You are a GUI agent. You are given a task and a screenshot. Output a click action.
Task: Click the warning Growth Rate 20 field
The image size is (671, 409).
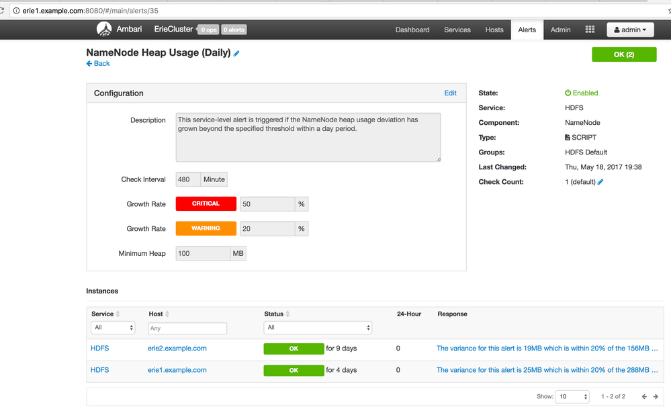pos(267,229)
